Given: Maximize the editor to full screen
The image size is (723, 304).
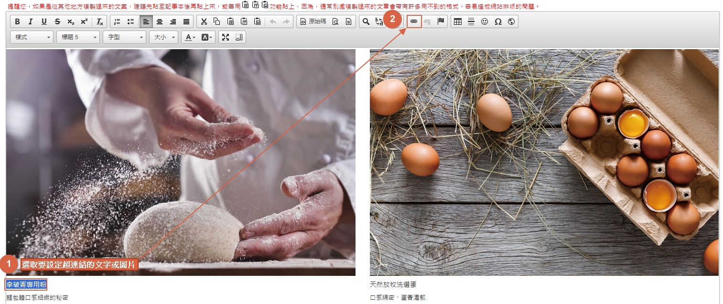Looking at the screenshot, I should [226, 37].
